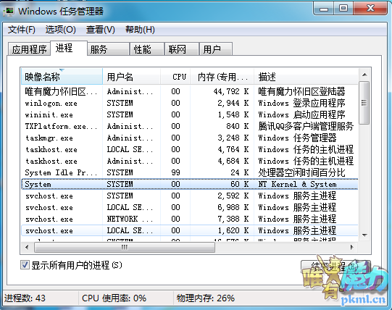
Task: Switch to the 联网 tab
Action: click(x=181, y=49)
